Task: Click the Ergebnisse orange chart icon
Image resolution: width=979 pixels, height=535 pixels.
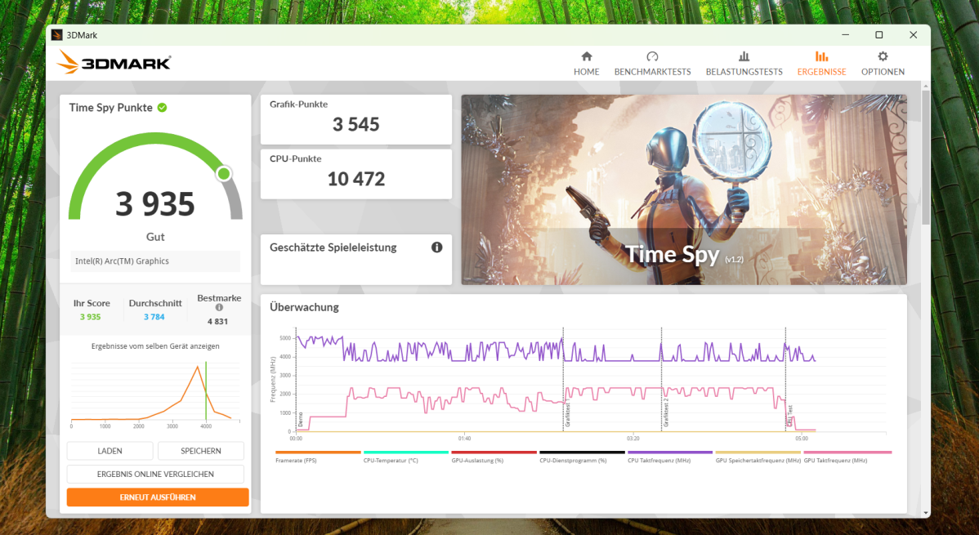Action: pyautogui.click(x=821, y=56)
